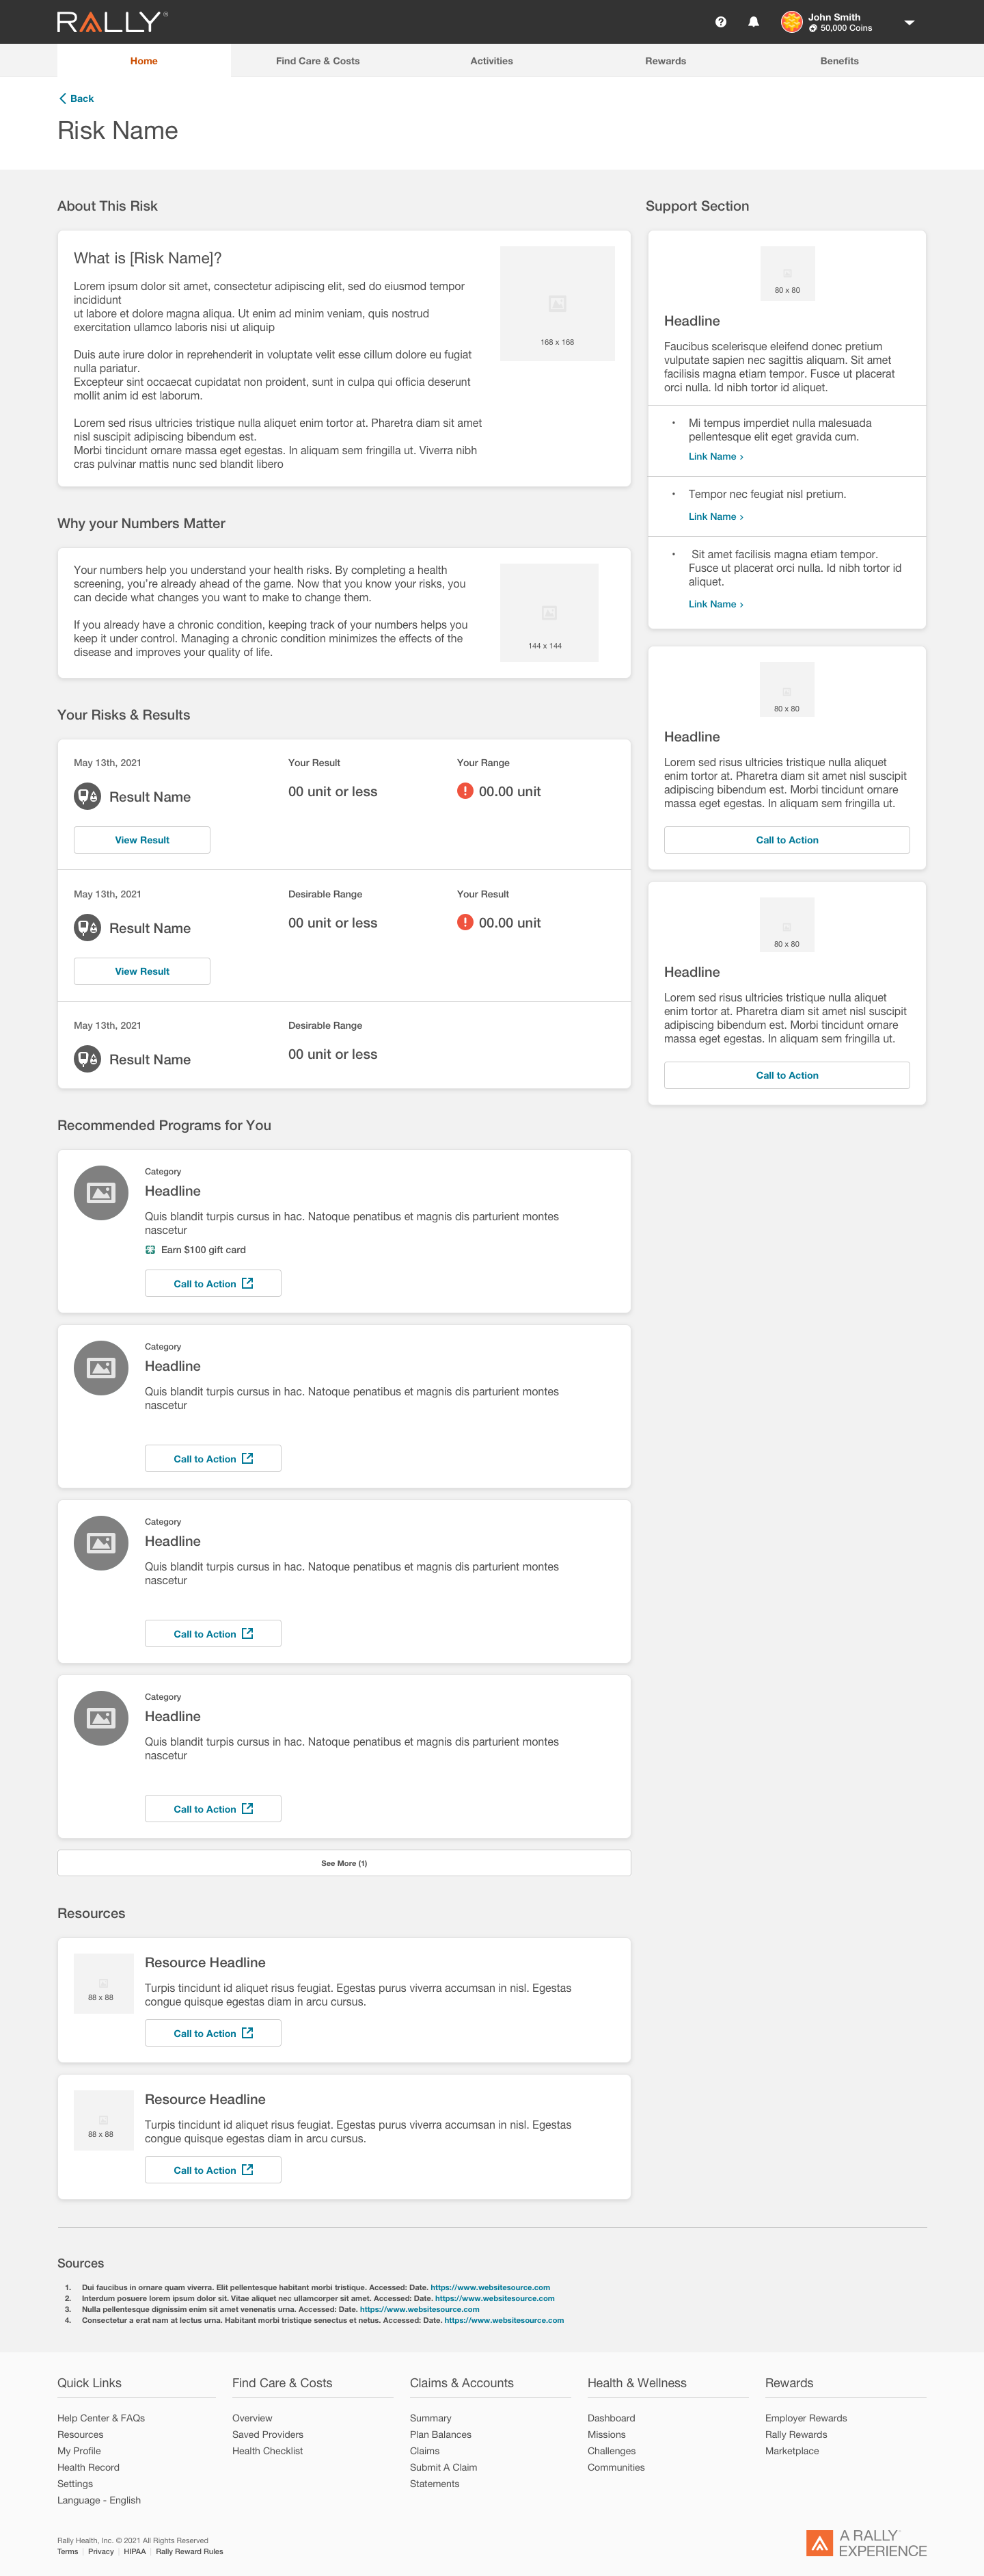
Task: Click the 168 x 168 risk image placeholder
Action: click(558, 303)
